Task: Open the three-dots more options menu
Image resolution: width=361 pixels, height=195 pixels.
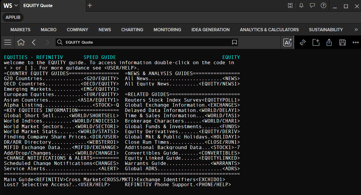Action: click(x=355, y=42)
